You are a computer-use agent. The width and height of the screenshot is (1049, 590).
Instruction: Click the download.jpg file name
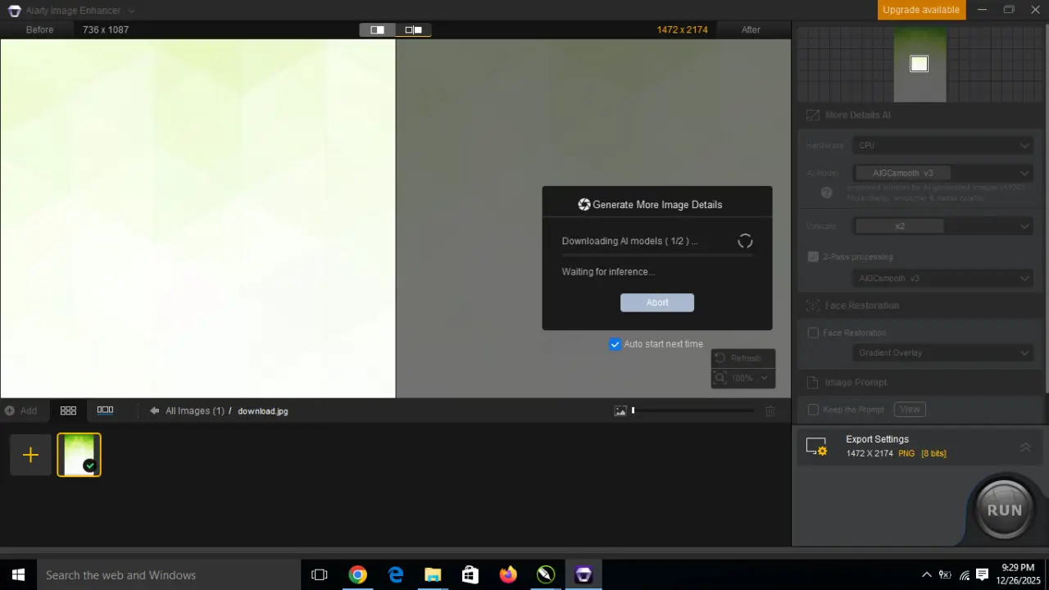(263, 411)
